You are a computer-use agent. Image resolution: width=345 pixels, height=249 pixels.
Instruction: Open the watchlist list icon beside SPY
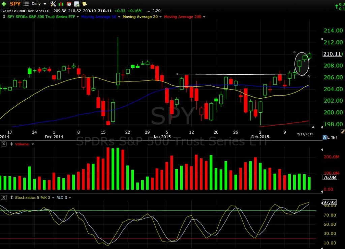[26, 4]
